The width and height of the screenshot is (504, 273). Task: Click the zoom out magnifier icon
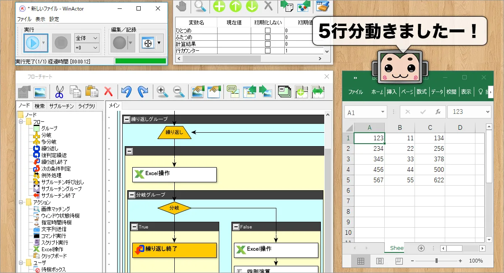click(179, 92)
